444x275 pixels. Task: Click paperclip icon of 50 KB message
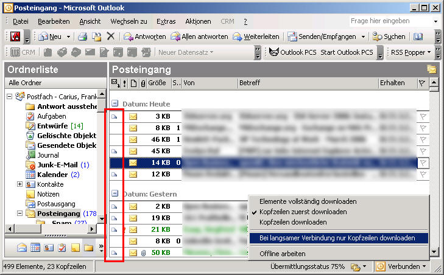[143, 252]
